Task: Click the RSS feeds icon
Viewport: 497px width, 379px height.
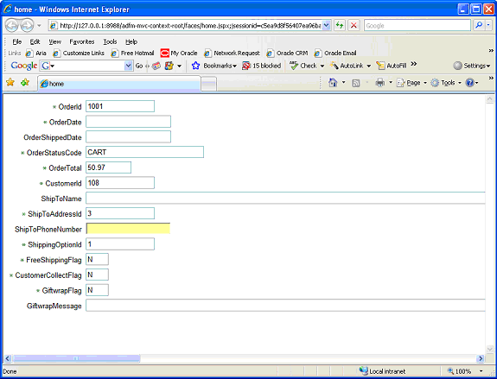Action: click(356, 83)
